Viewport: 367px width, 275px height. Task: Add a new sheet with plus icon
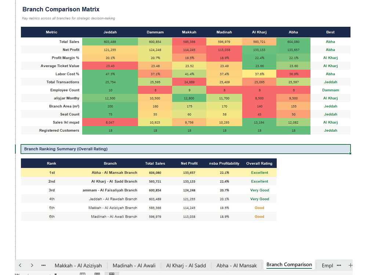pyautogui.click(x=350, y=265)
